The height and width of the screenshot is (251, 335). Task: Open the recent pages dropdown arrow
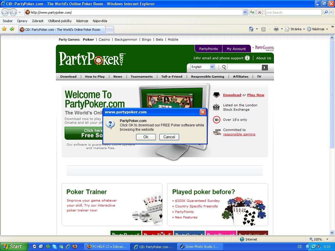[x=19, y=12]
